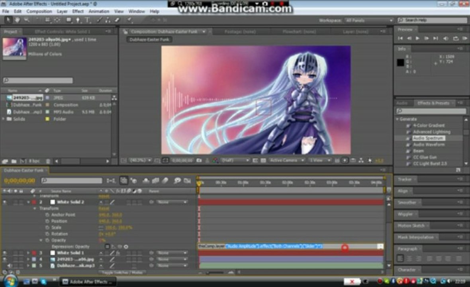Select the Brush tool
The height and width of the screenshot is (287, 470).
99,20
